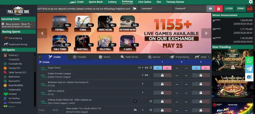This screenshot has width=255, height=114.
Task: Switch to Horse Racing sport tab
Action: pyautogui.click(x=179, y=57)
